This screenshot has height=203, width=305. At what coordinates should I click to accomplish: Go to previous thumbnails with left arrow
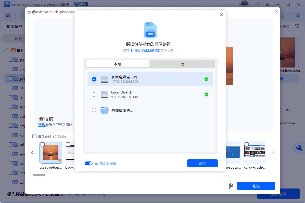coord(32,153)
